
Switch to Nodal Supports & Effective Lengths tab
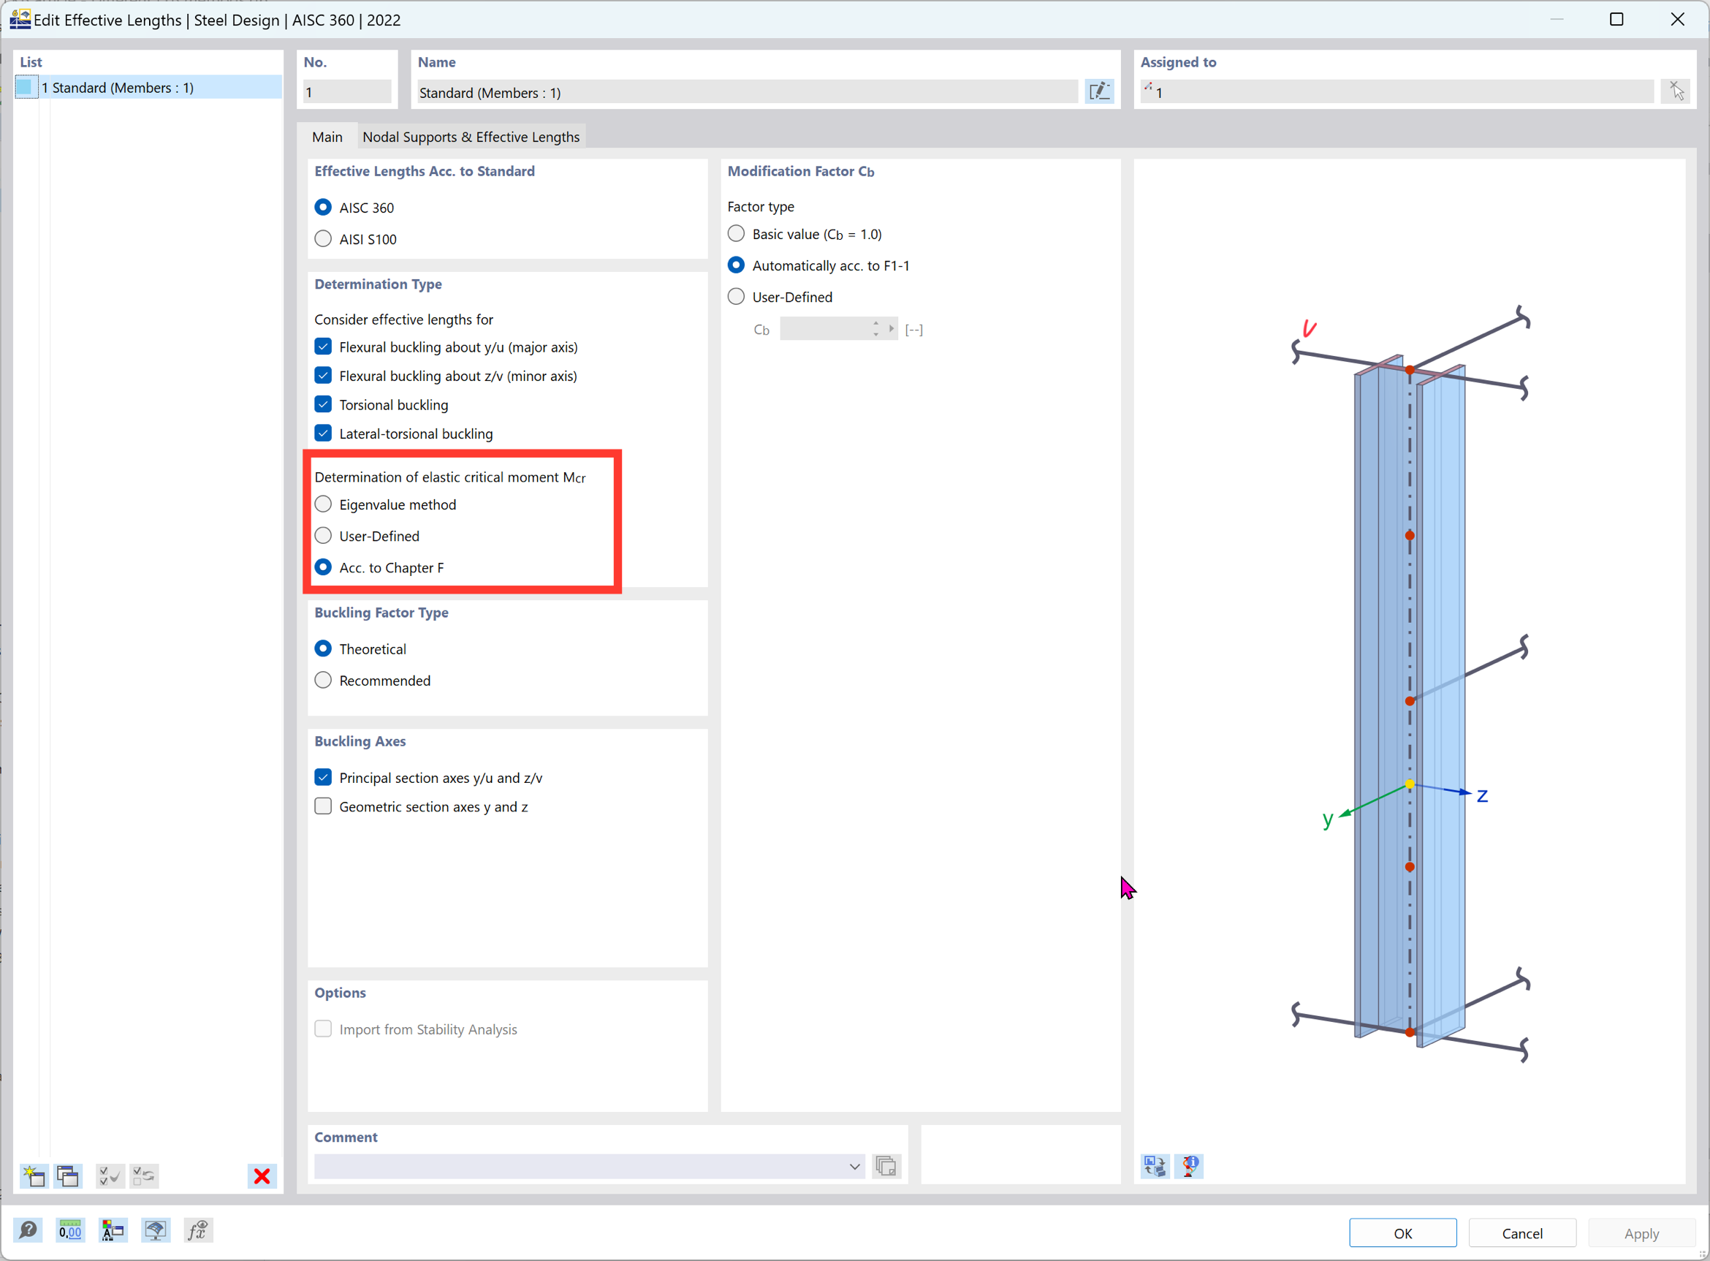[x=471, y=135]
